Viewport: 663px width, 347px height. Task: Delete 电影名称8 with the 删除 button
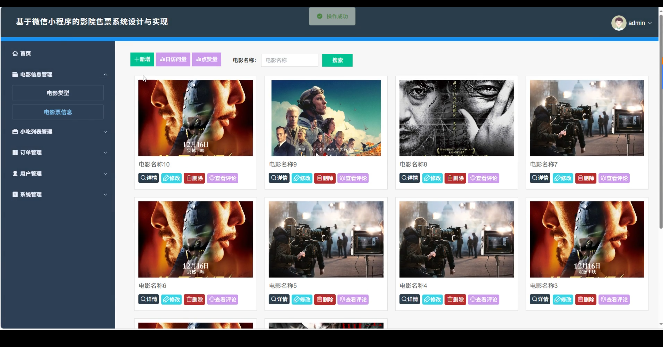[x=455, y=178]
